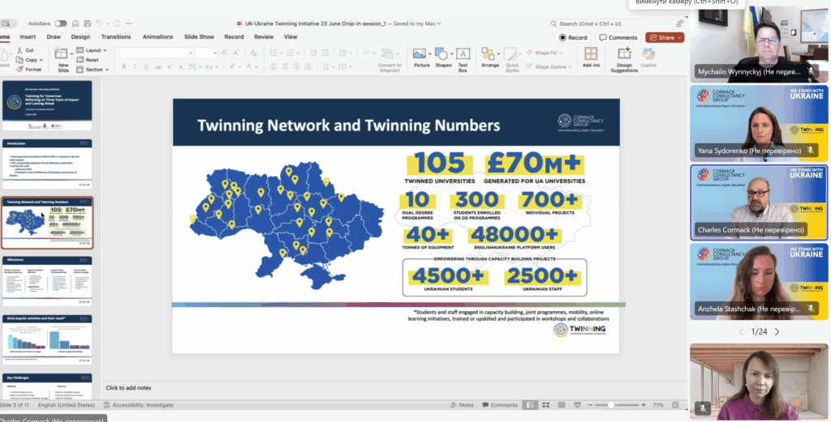Viewport: 831px width, 422px height.
Task: Click the Notes button in status bar
Action: (462, 405)
